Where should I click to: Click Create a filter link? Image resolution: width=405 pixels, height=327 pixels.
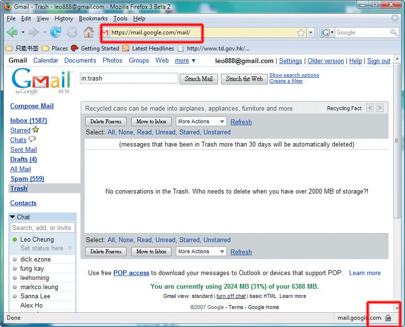pyautogui.click(x=286, y=81)
